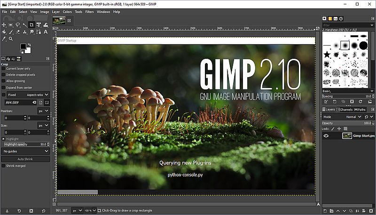Viewport: 376px width, 215px height.
Task: Select the Eraser tool
Action: click(18, 32)
